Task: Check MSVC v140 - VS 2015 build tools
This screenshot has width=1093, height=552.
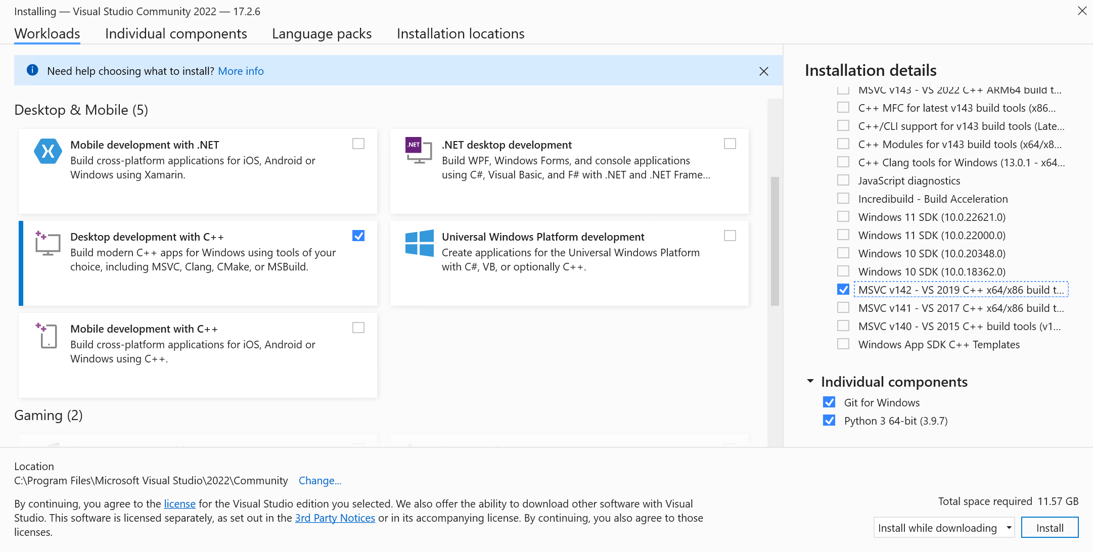Action: [x=843, y=326]
